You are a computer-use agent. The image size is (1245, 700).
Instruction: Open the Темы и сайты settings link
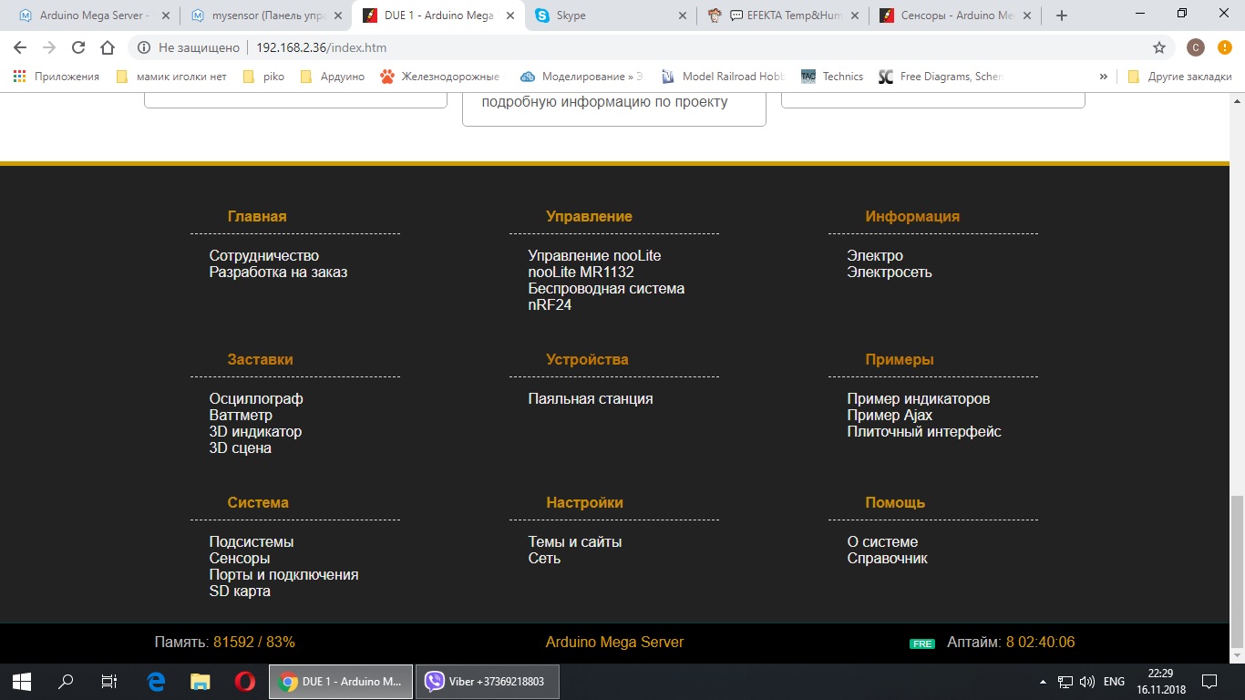574,542
